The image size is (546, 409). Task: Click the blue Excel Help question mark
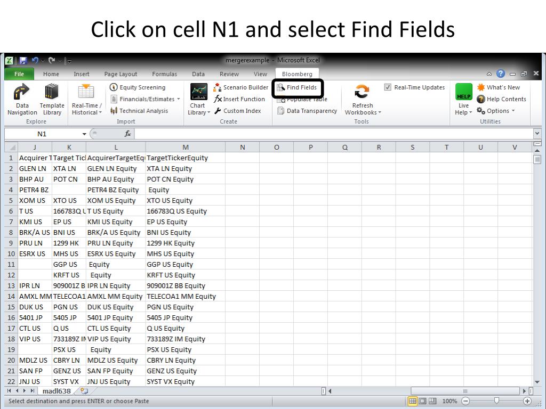[501, 73]
